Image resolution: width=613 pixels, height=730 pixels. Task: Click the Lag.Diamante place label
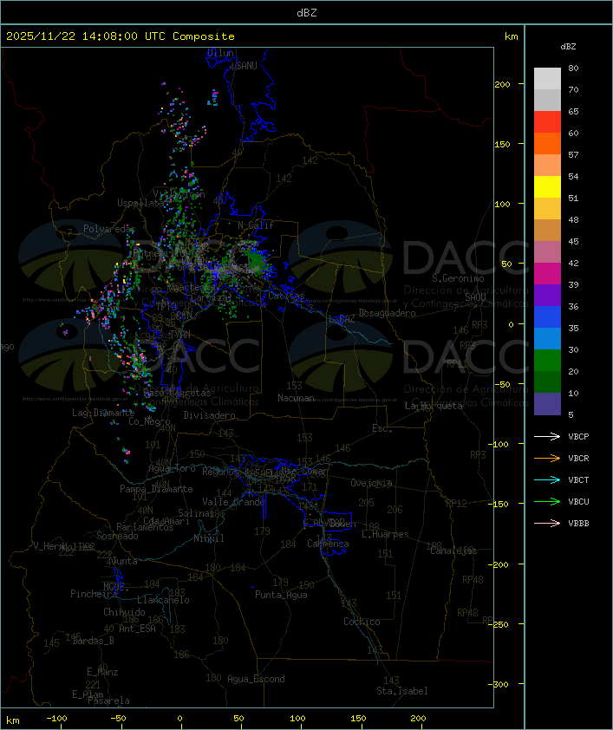(103, 413)
